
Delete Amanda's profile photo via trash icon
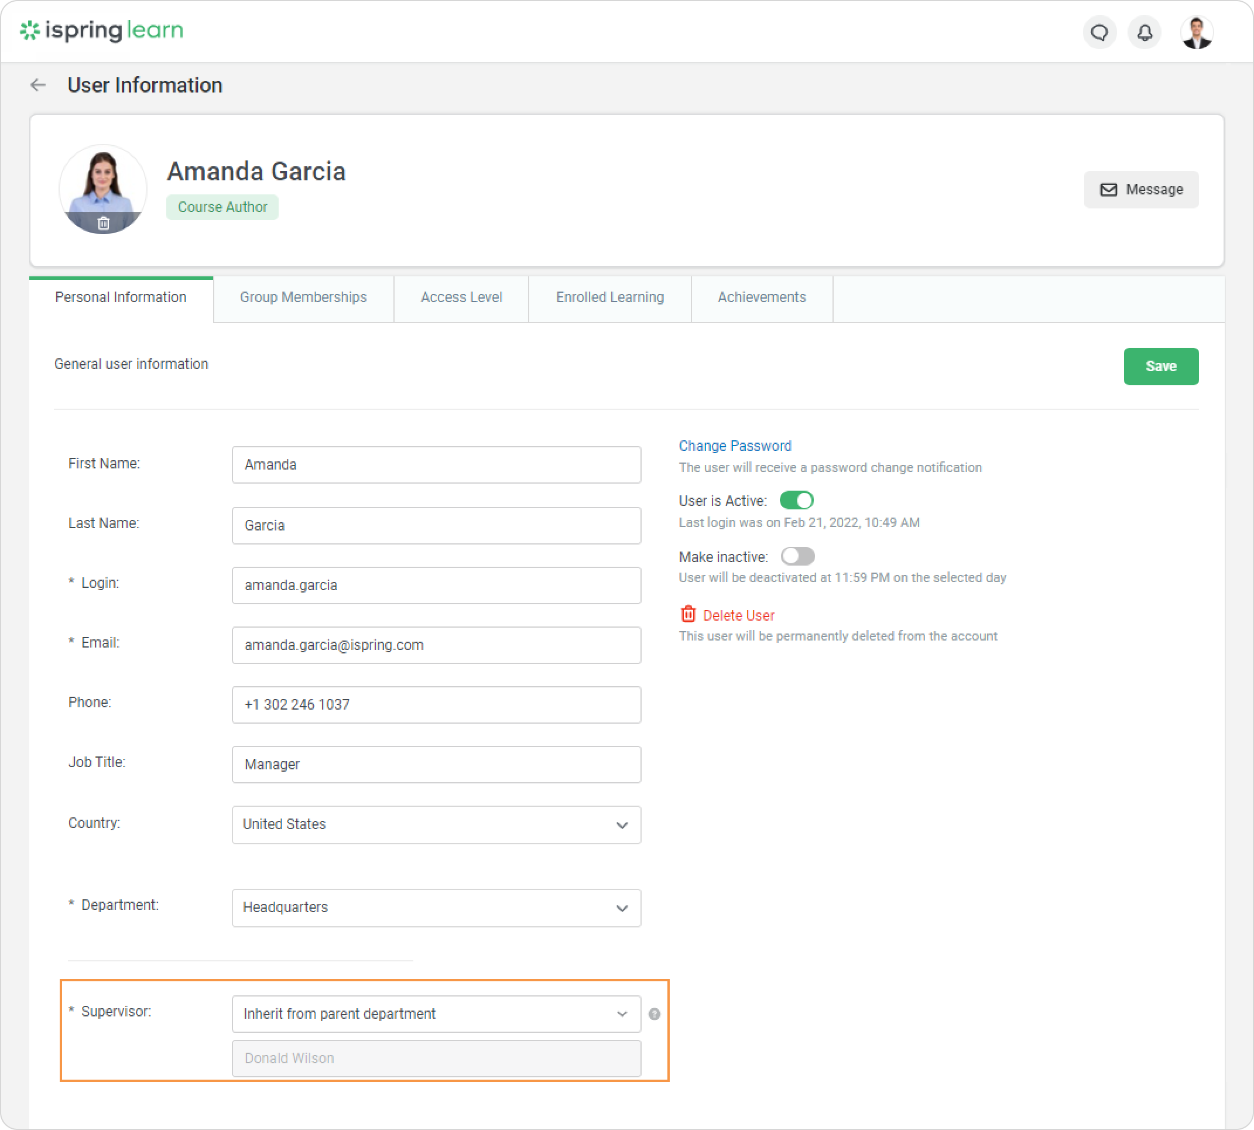pos(104,223)
